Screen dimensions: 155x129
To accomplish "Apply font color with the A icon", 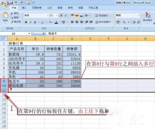I will 56,22.
